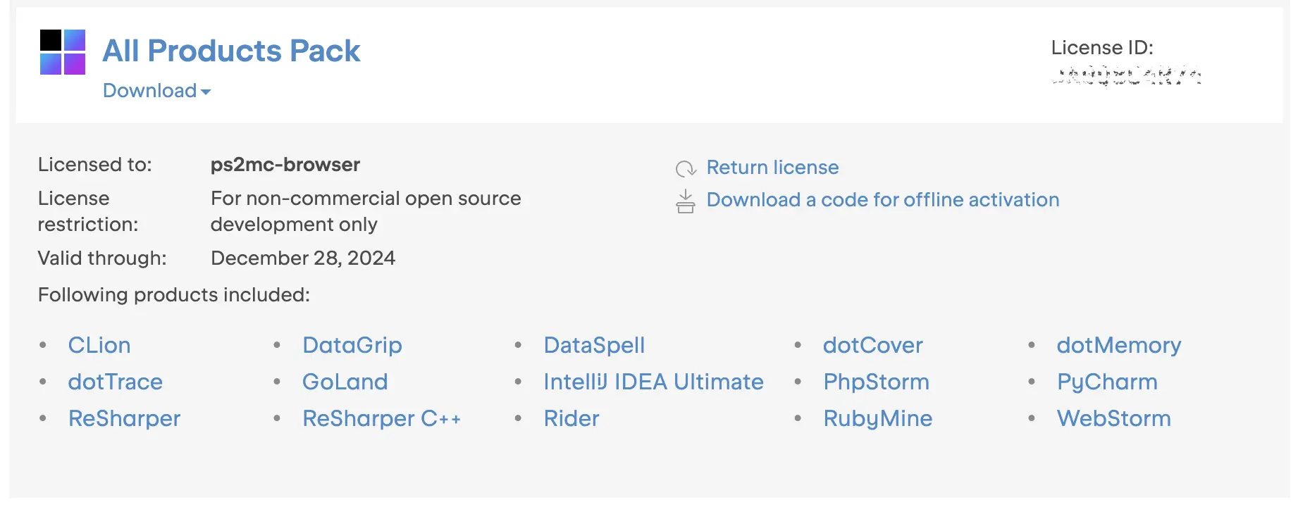The width and height of the screenshot is (1298, 507).
Task: Open the PhpStorm product page
Action: tap(875, 382)
